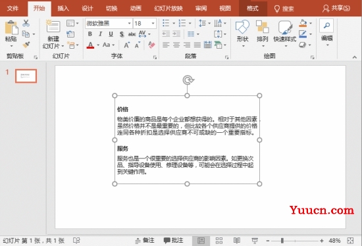Click the zoom slider handle
The image size is (362, 246).
(x=282, y=241)
